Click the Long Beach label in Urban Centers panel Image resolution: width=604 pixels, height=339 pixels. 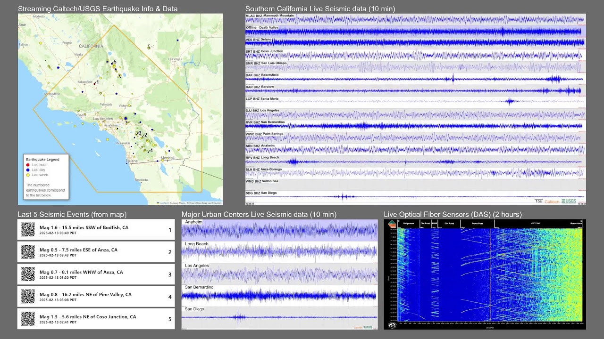click(x=196, y=244)
